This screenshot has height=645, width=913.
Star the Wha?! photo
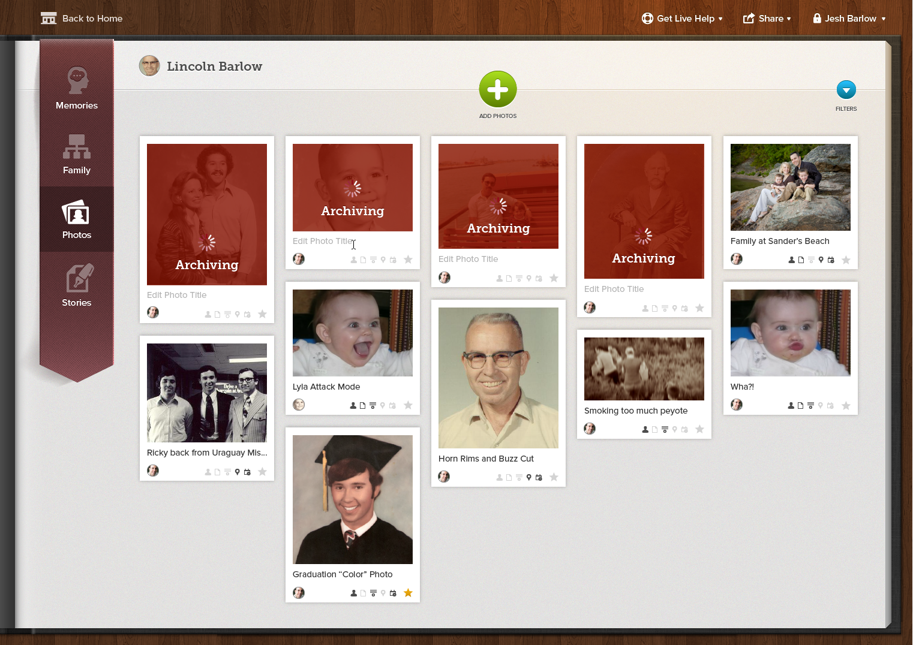[846, 405]
